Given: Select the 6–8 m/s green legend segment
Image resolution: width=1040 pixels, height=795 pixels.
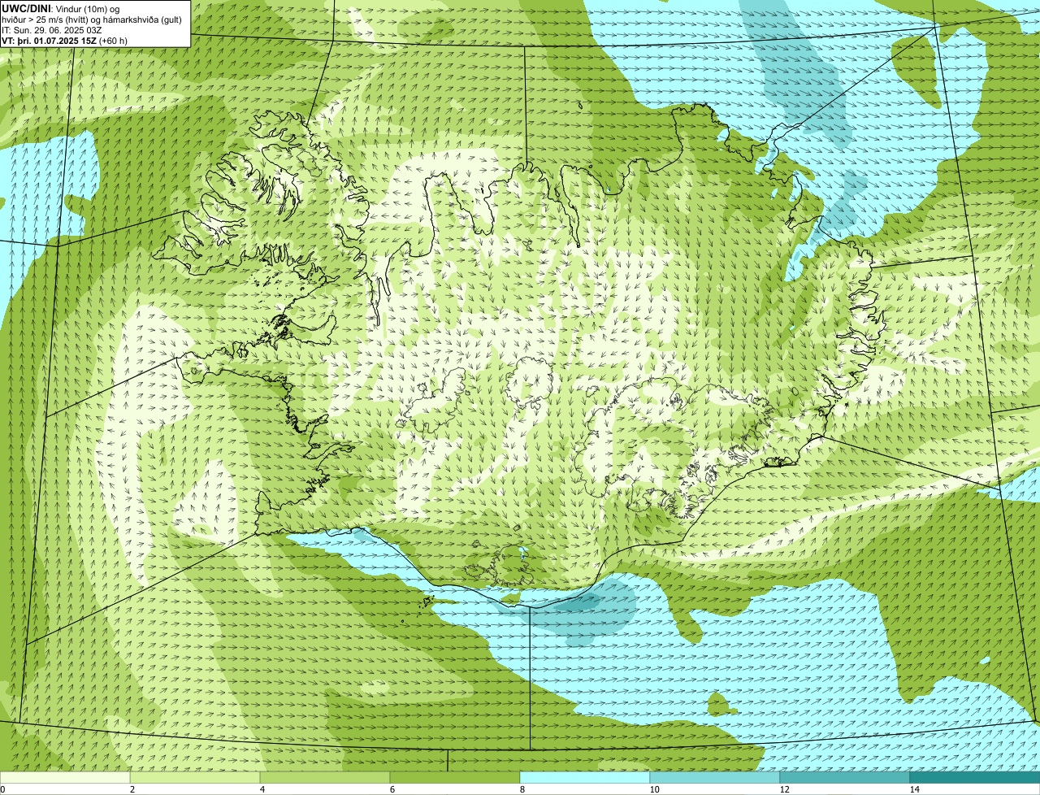Looking at the screenshot, I should pyautogui.click(x=455, y=777).
